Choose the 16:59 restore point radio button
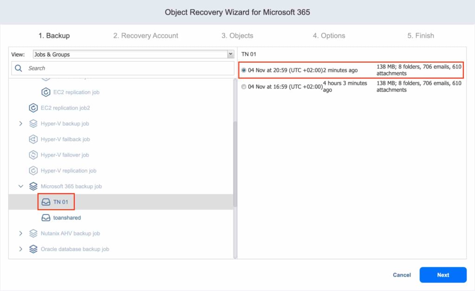The width and height of the screenshot is (475, 291). pos(244,86)
